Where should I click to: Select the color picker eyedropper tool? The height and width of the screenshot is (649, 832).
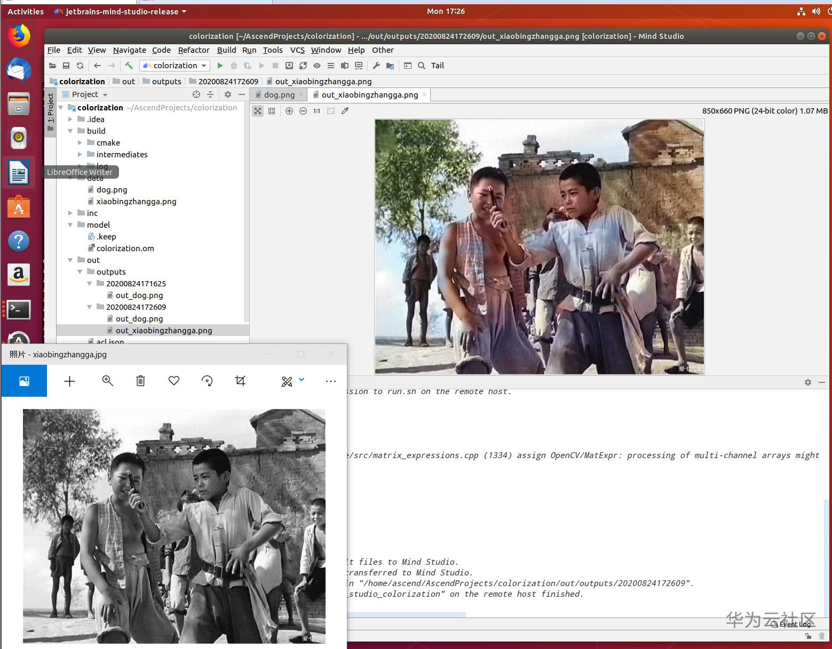tap(345, 111)
